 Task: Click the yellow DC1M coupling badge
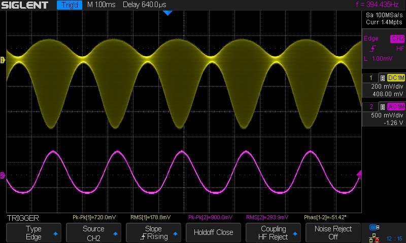(395, 78)
